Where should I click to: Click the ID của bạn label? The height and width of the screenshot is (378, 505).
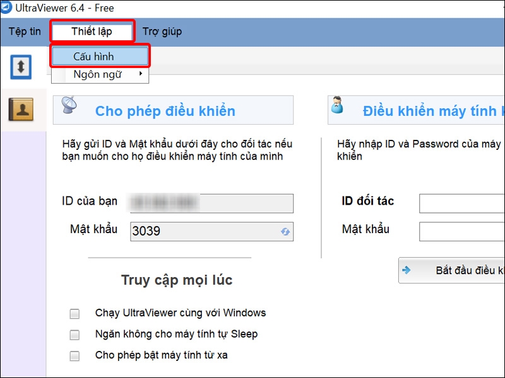[90, 201]
